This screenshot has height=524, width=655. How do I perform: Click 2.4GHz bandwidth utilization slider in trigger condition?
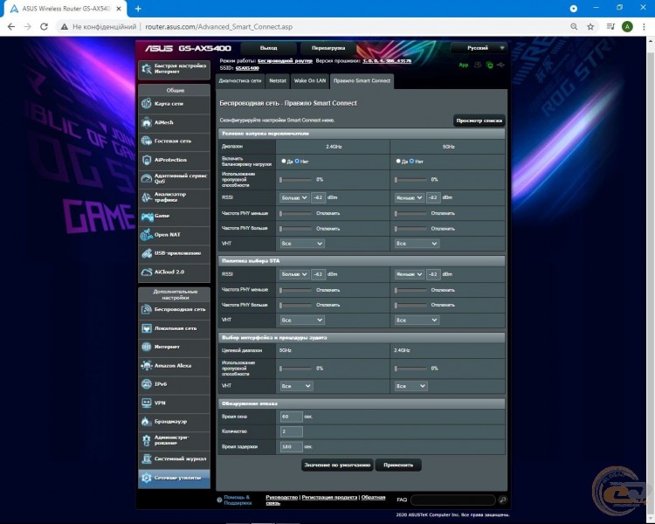[296, 180]
